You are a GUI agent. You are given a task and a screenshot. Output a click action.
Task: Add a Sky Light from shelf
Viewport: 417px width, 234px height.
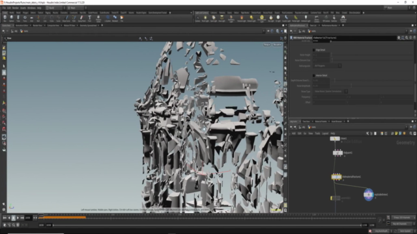pyautogui.click(x=271, y=18)
